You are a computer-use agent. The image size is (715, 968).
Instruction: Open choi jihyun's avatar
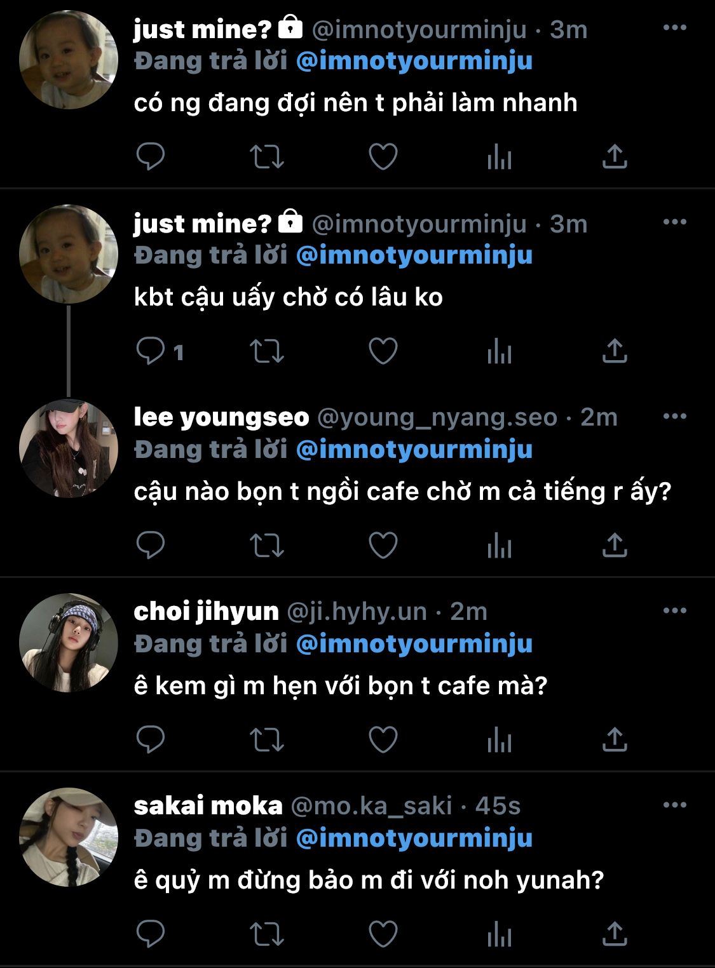pyautogui.click(x=69, y=643)
